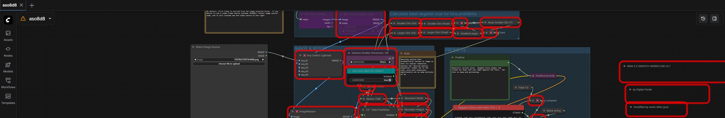Click the ComfyUI logo icon in sidebar
Image resolution: width=725 pixels, height=118 pixels.
point(8,20)
